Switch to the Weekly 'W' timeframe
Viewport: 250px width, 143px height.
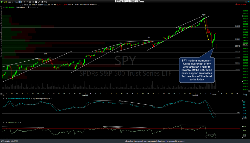[x=24, y=2]
